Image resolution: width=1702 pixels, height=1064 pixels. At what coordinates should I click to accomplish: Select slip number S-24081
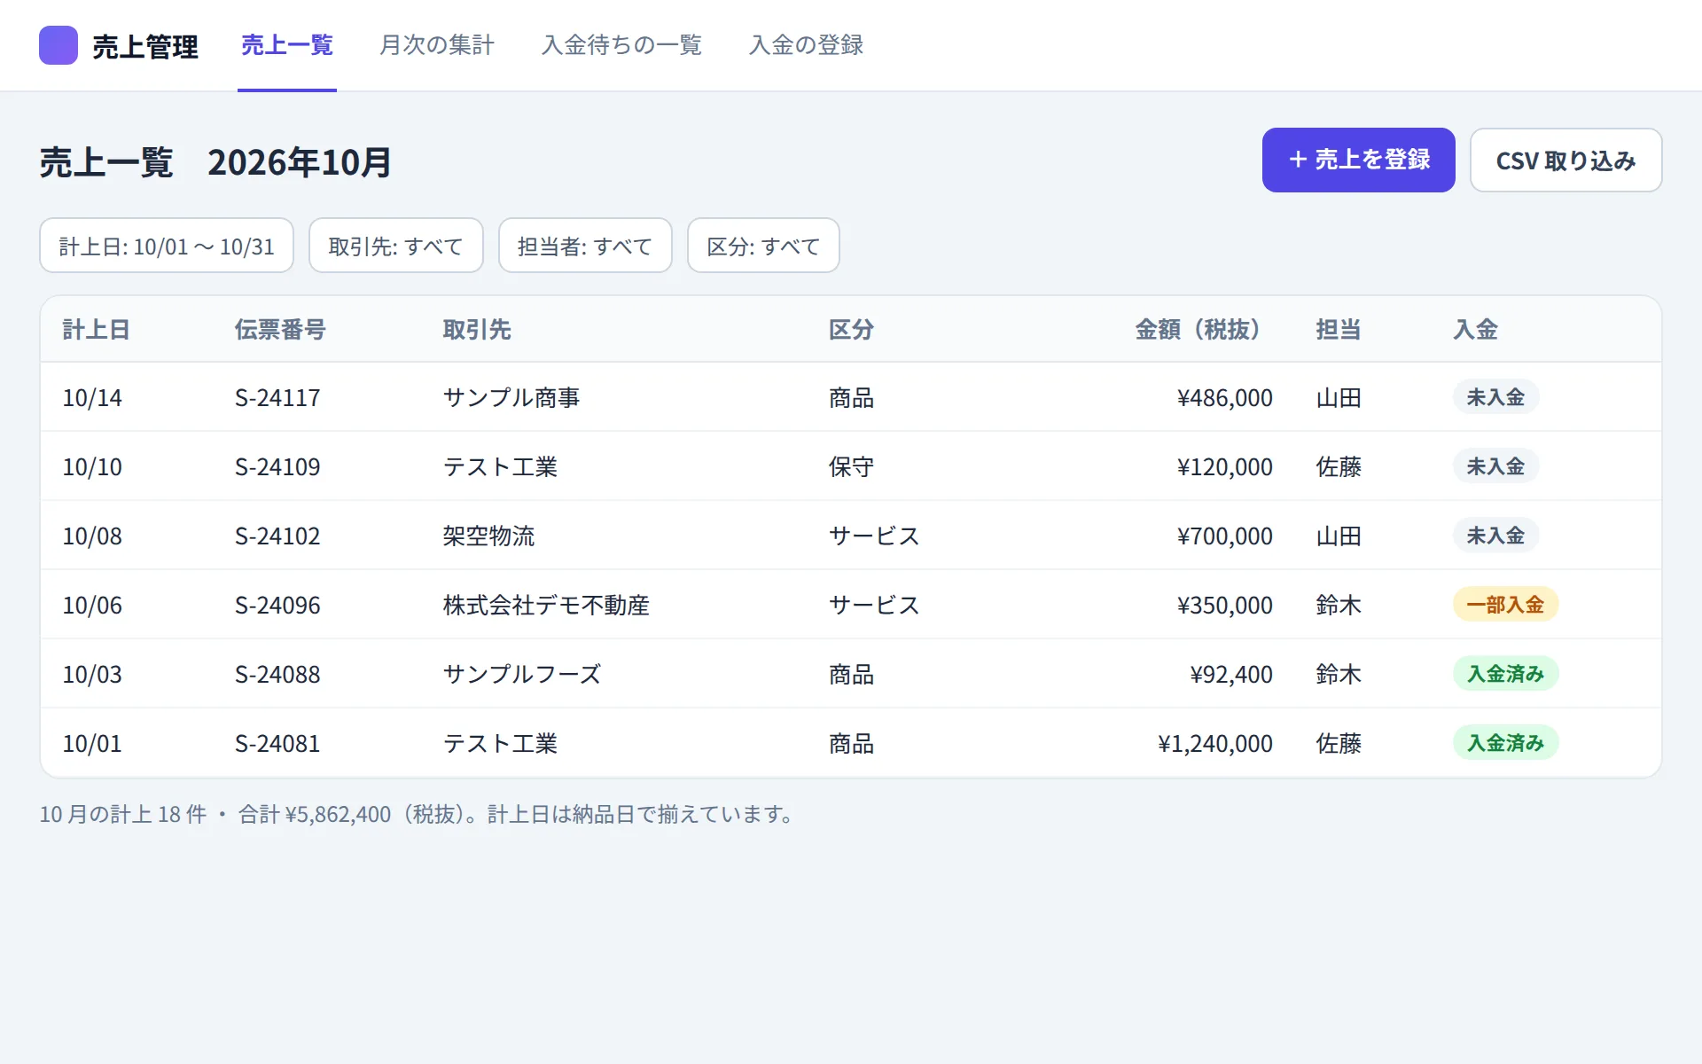(x=277, y=743)
